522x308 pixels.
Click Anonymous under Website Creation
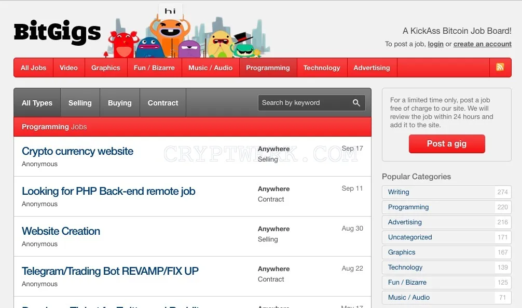39,244
